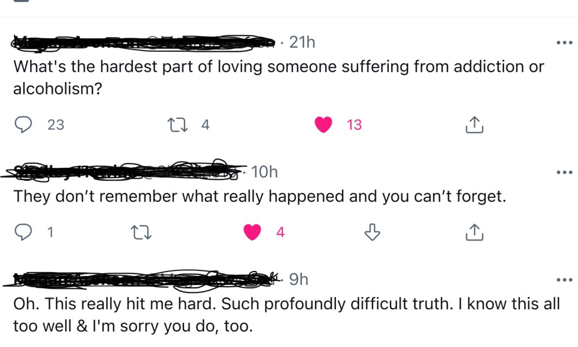
Task: Click the downvote arrow on the 10h reply
Action: tap(371, 232)
